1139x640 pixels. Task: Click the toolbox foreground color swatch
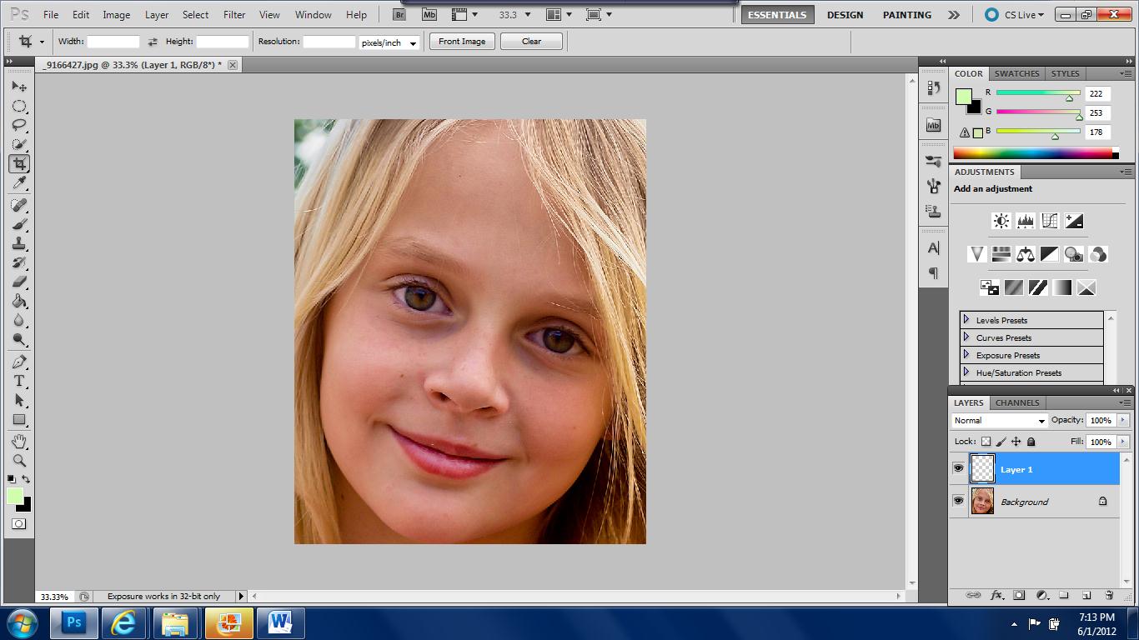coord(15,497)
